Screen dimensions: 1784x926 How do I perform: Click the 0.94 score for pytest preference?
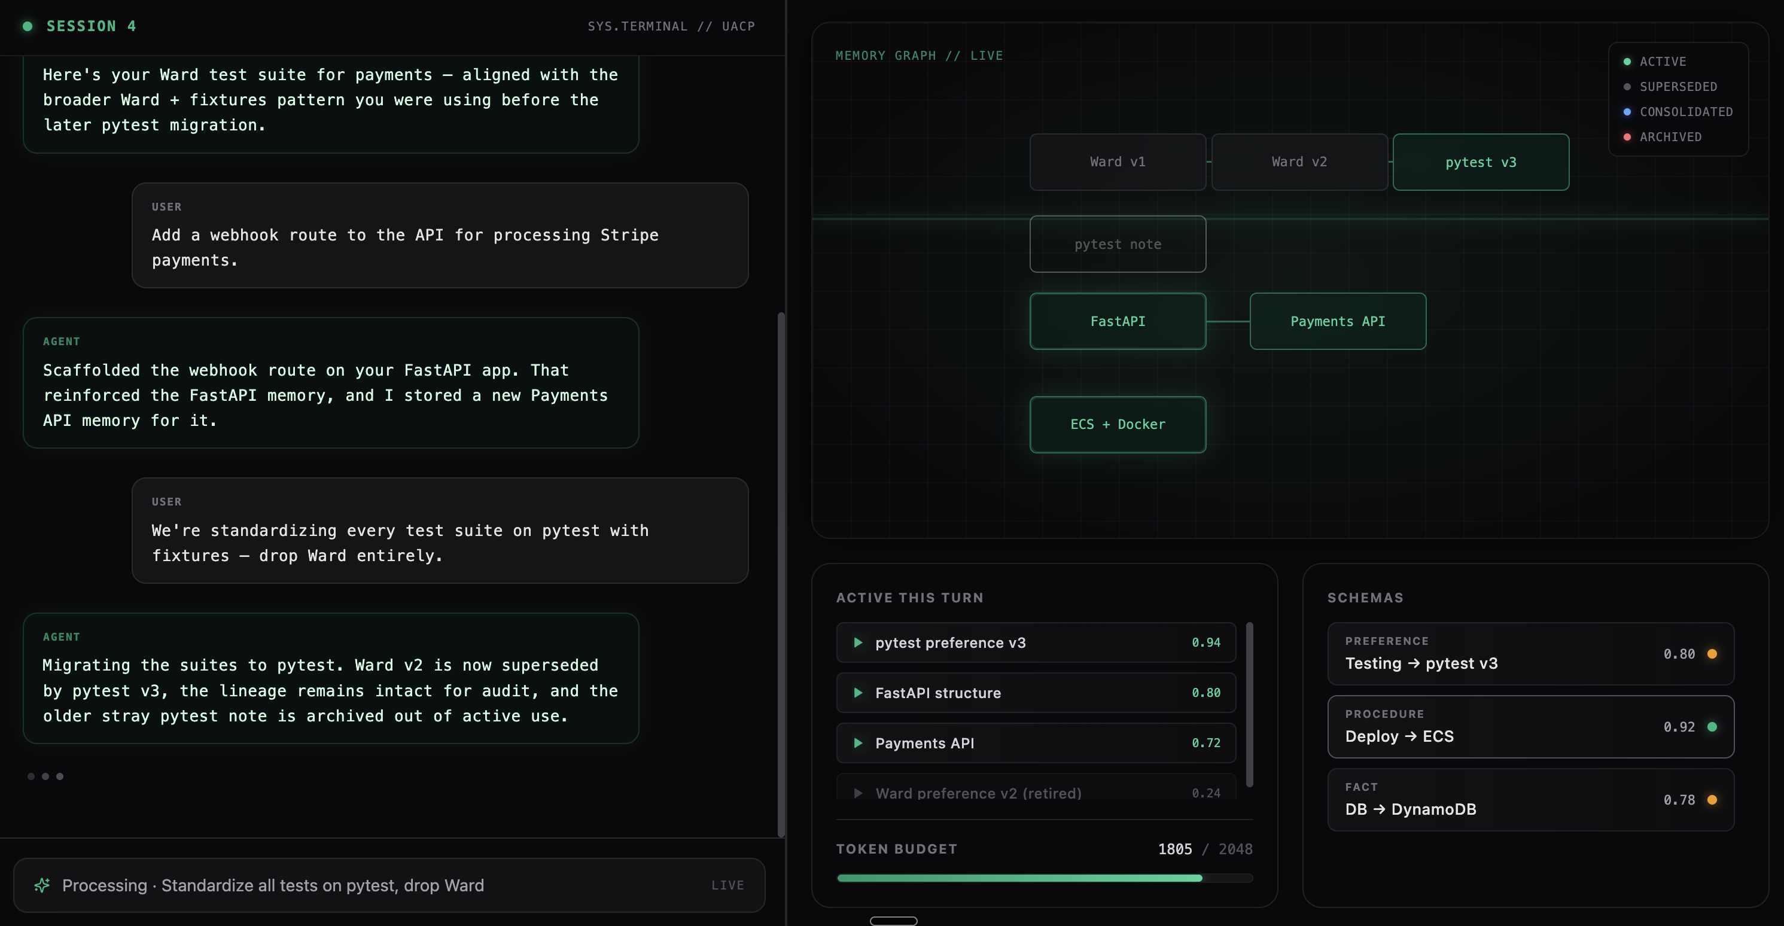click(1205, 642)
